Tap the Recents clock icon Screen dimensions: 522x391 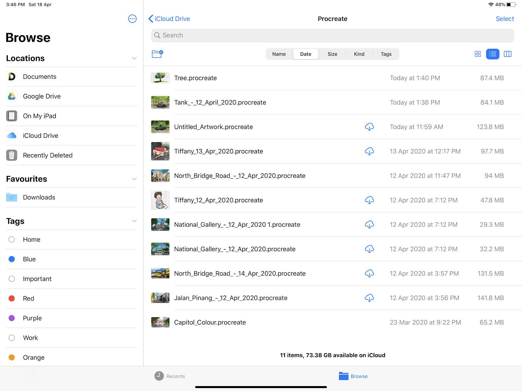(x=159, y=376)
